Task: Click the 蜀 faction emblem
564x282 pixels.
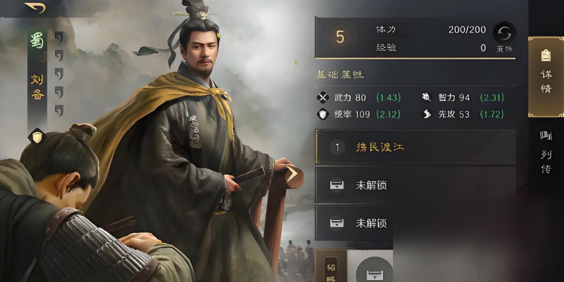Action: click(x=37, y=42)
